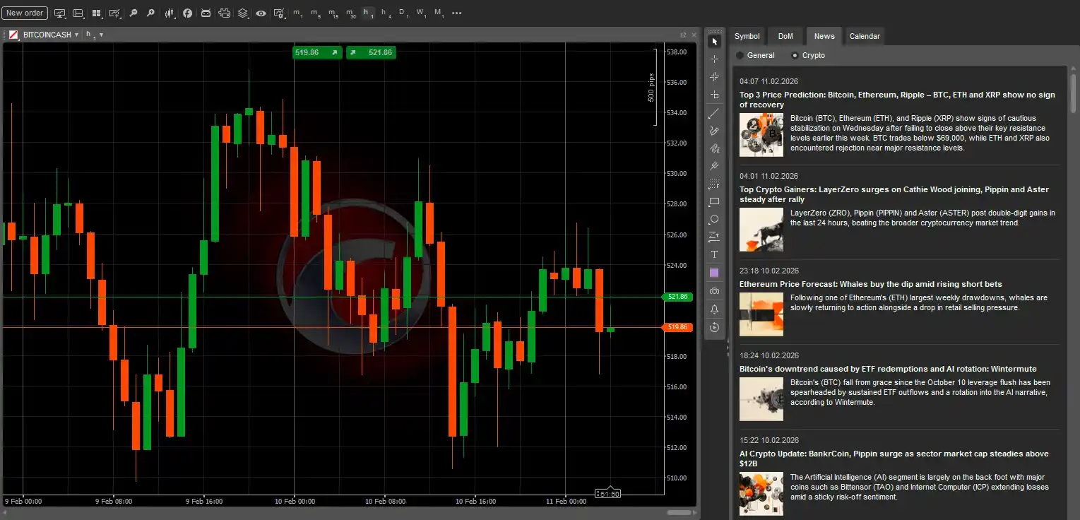Click the alarm bell tool in the sidebar
This screenshot has width=1080, height=520.
click(714, 309)
